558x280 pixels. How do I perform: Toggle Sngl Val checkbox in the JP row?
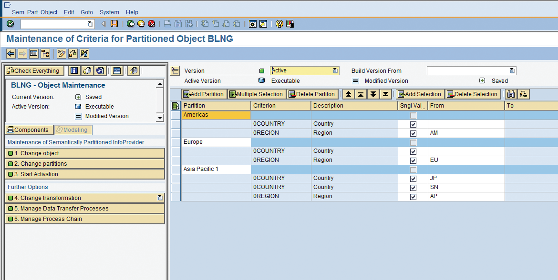pyautogui.click(x=413, y=179)
